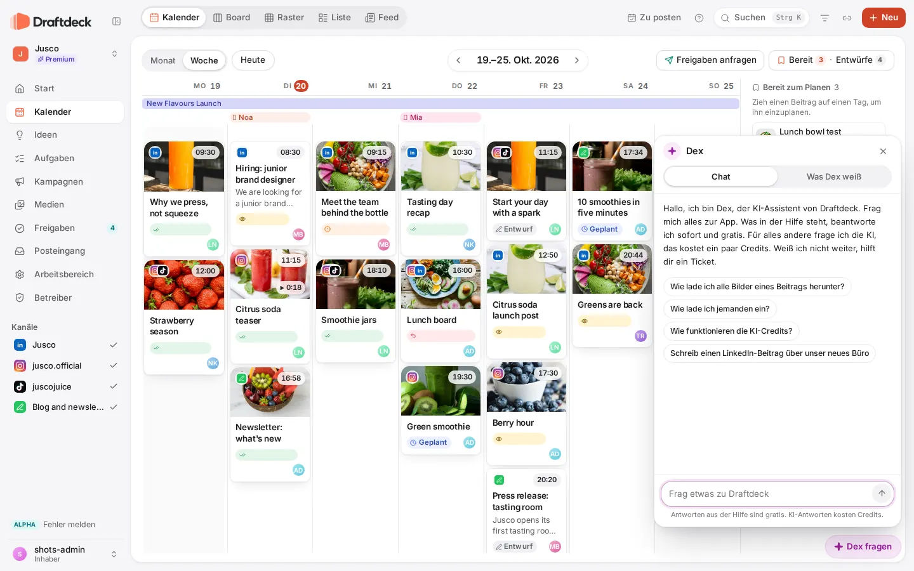Image resolution: width=914 pixels, height=571 pixels.
Task: Toggle the juscojuice channel checkmark
Action: point(114,386)
